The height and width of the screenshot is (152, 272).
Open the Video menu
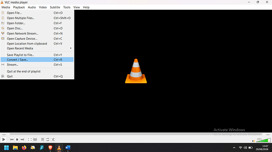pyautogui.click(x=43, y=7)
